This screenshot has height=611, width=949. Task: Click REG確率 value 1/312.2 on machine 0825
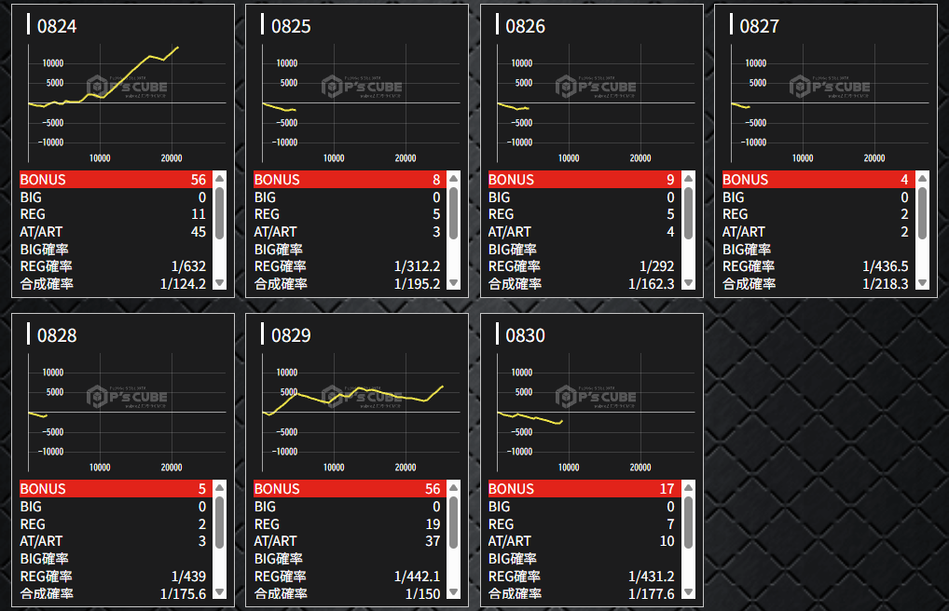click(417, 266)
